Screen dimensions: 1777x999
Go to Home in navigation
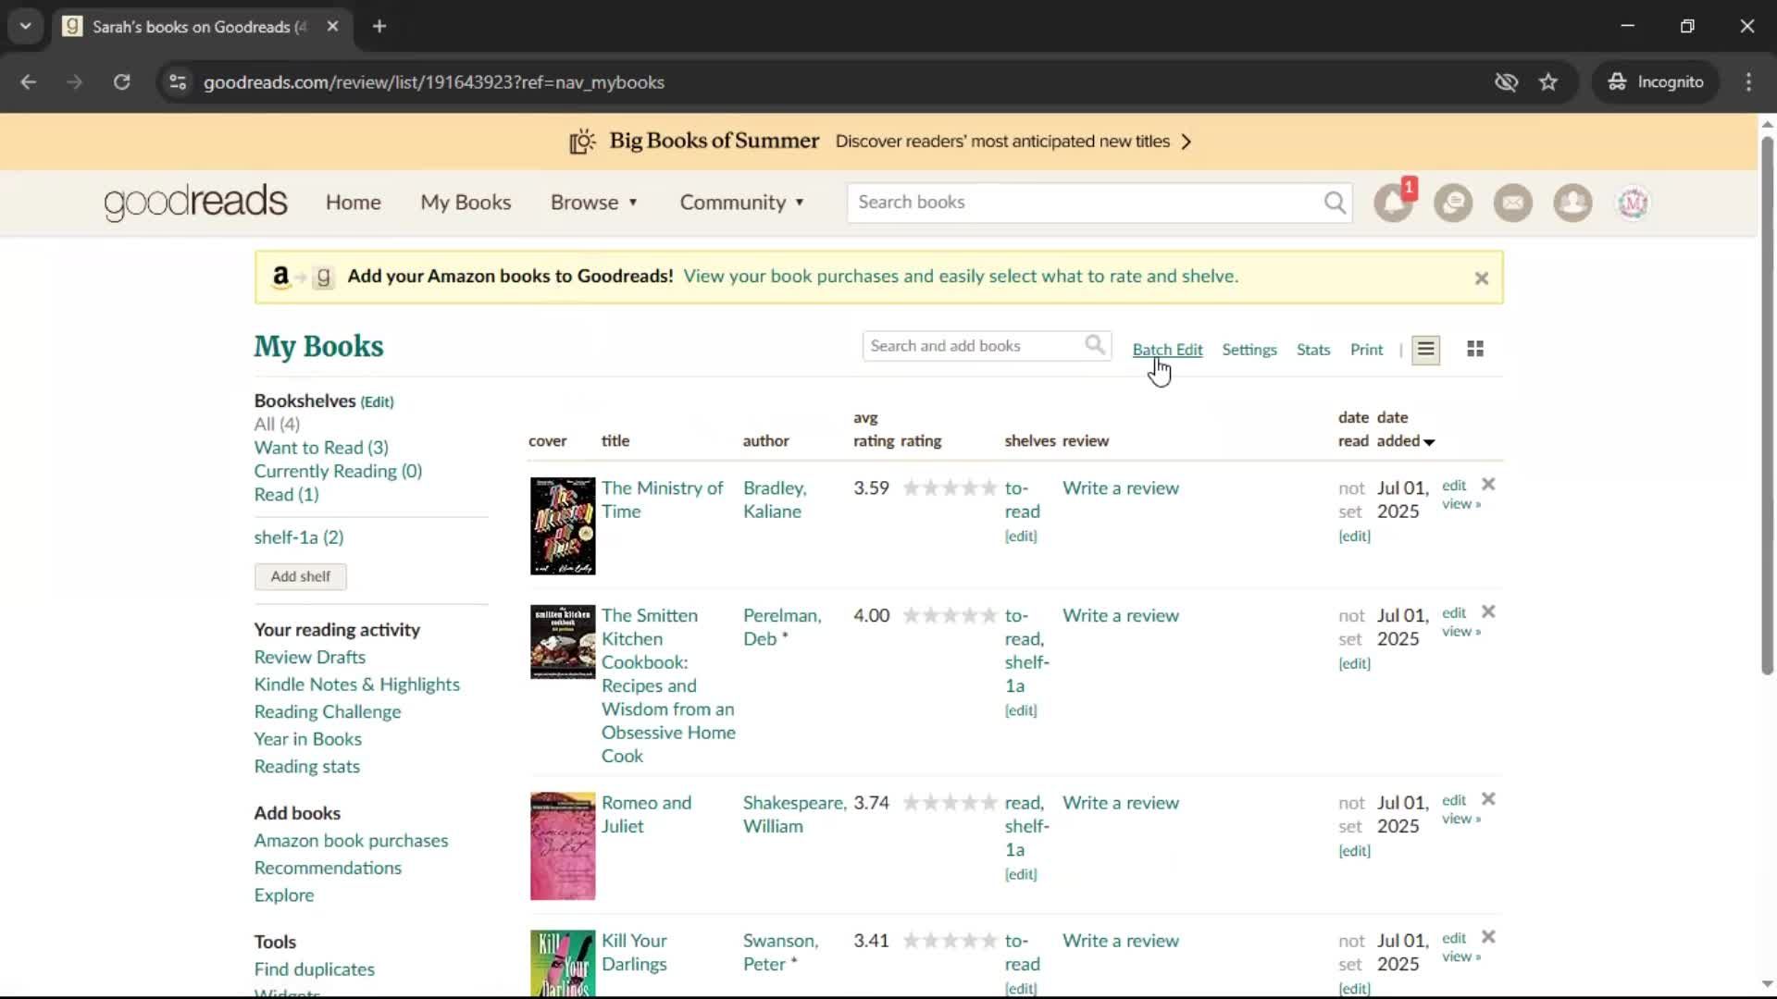pyautogui.click(x=353, y=202)
